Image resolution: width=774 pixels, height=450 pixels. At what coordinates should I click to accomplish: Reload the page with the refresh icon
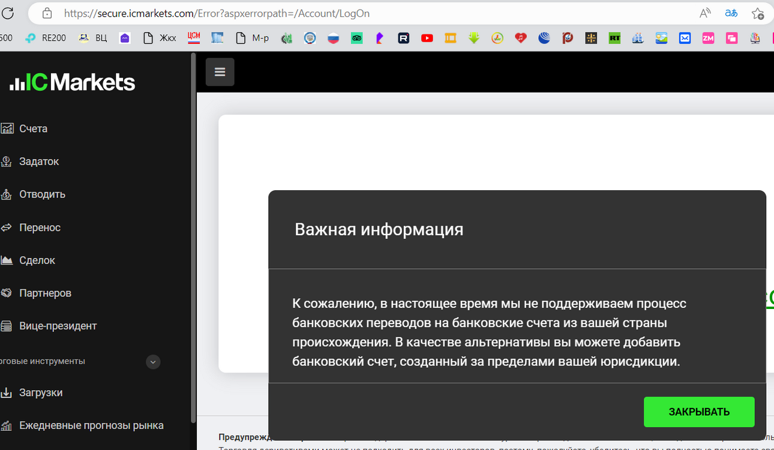tap(7, 13)
